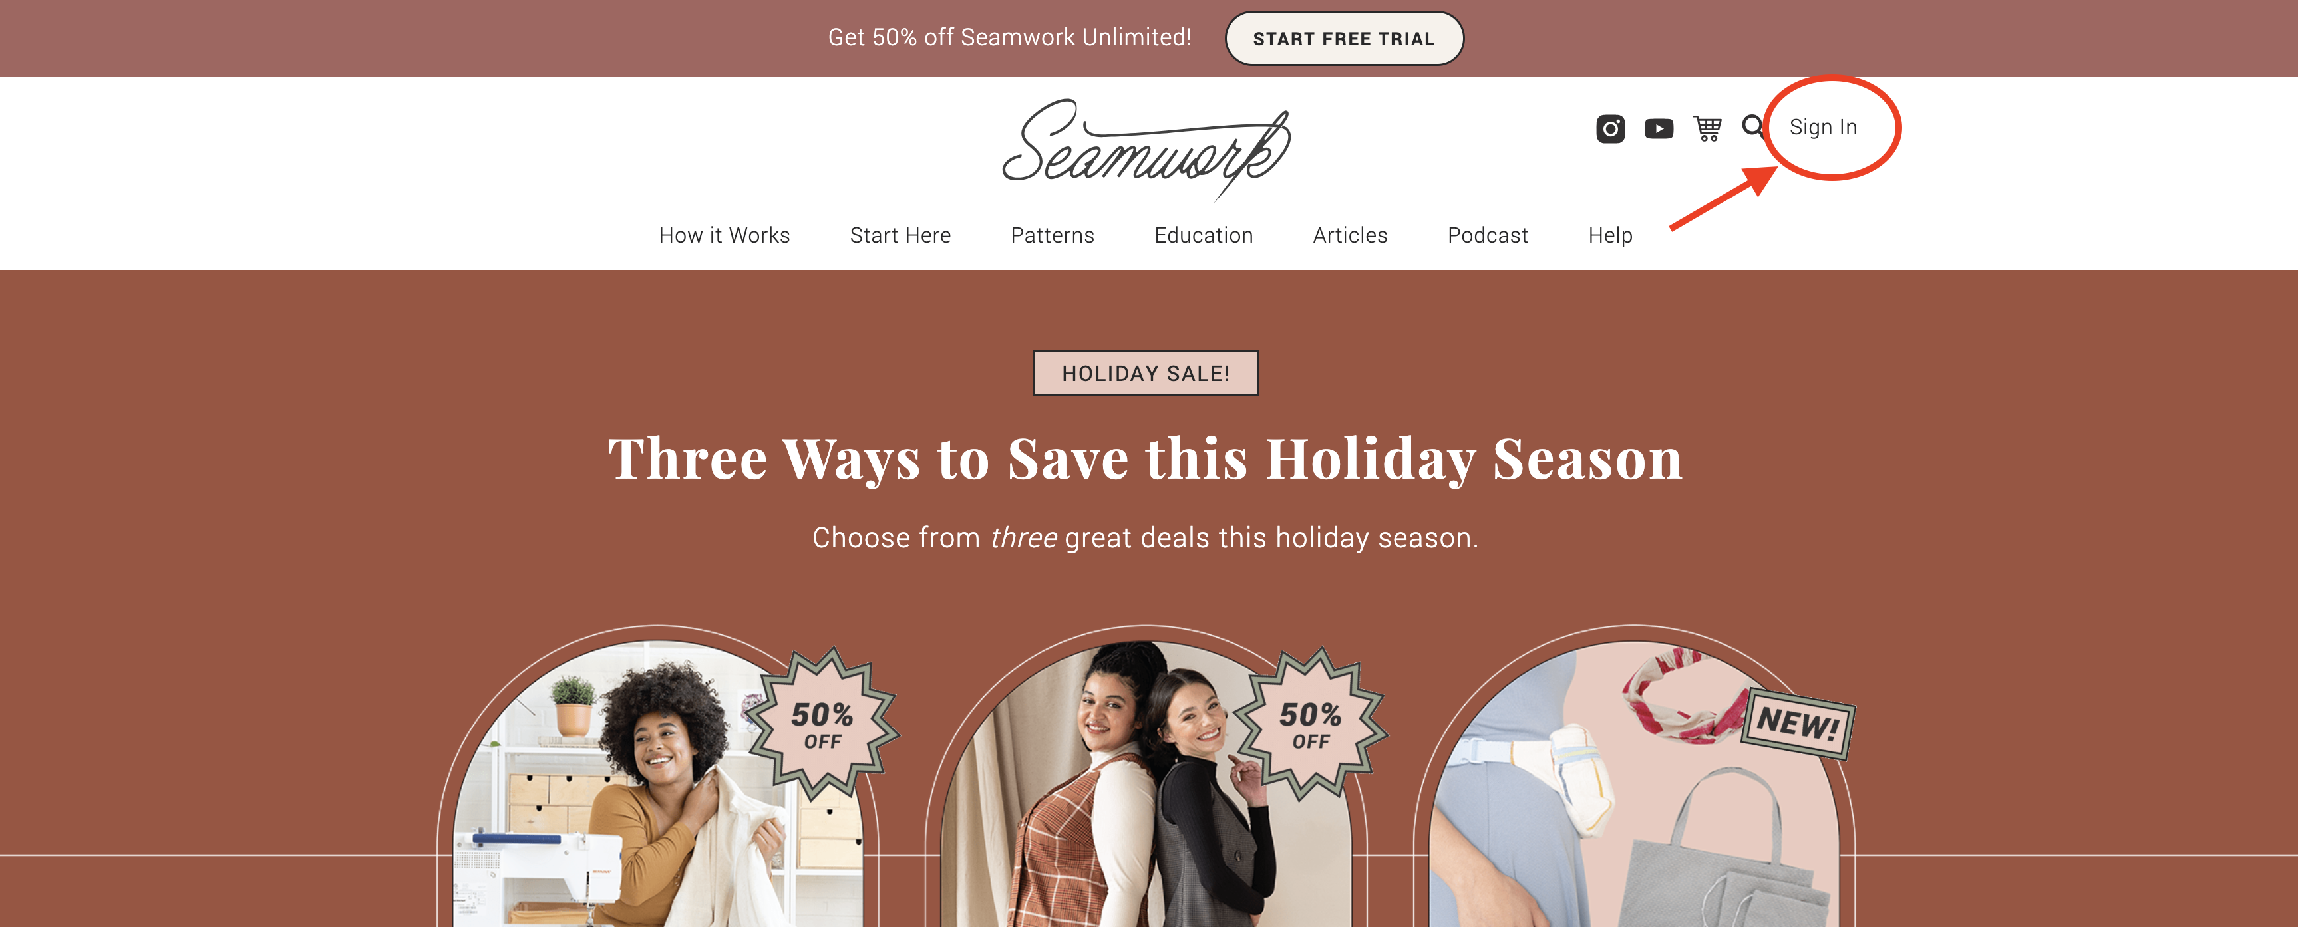Viewport: 2298px width, 927px height.
Task: Open the Patterns menu item
Action: [1052, 235]
